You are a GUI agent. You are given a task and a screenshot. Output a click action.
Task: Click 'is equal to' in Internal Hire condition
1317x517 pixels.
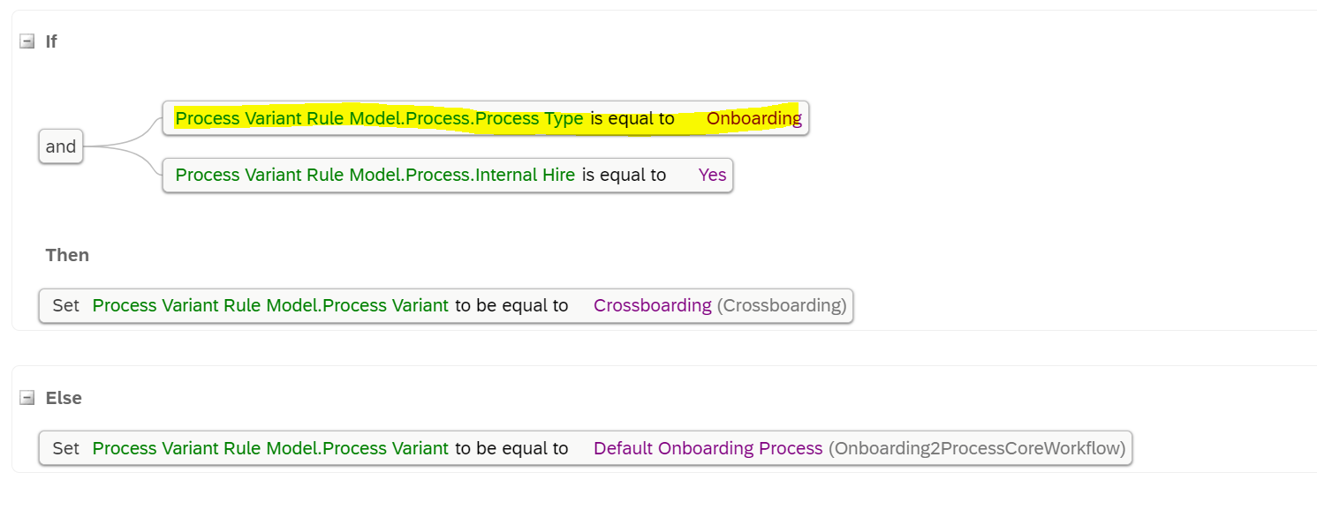point(624,175)
